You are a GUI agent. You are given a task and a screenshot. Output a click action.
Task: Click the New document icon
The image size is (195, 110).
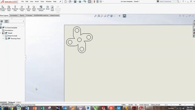point(66,2)
